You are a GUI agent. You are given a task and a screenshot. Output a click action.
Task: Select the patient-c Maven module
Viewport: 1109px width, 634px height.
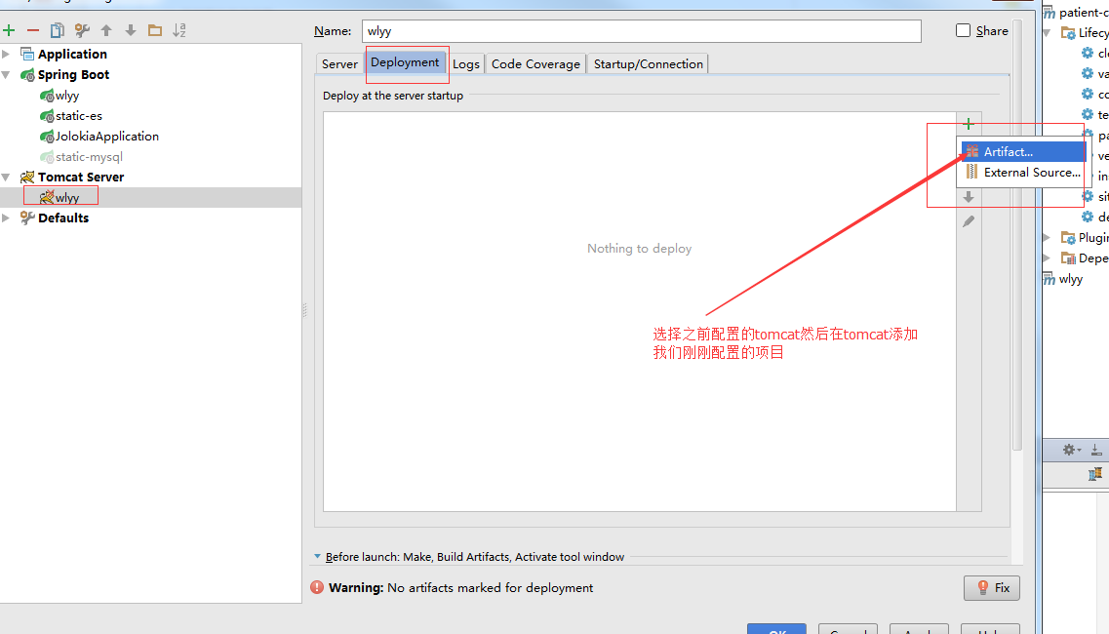1084,12
